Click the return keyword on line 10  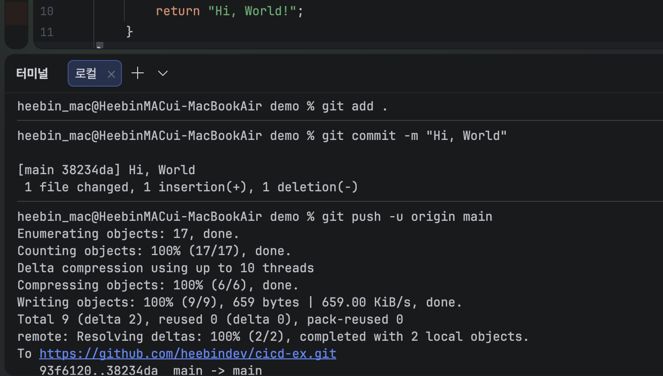tap(178, 11)
